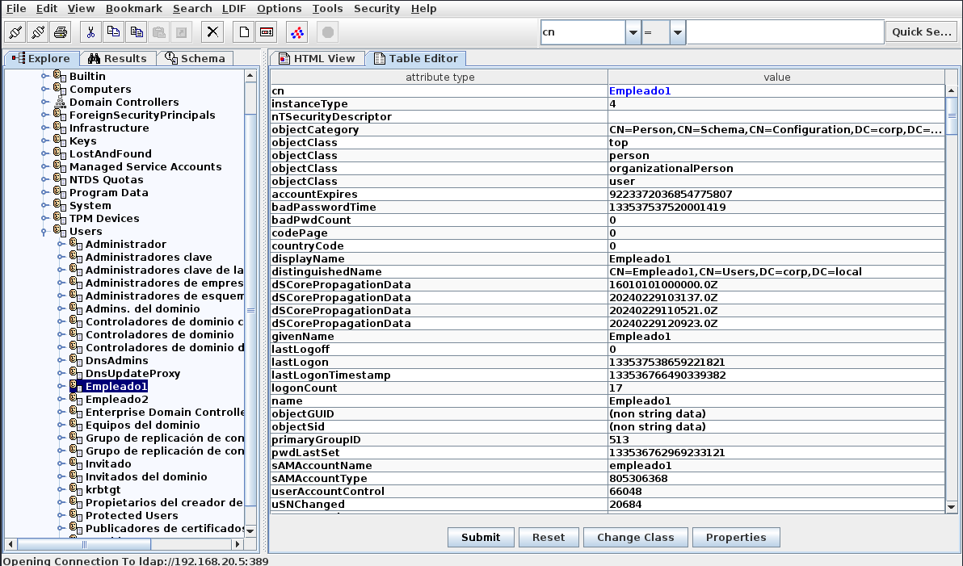Screen dimensions: 963x566
Task: Click the Submit button
Action: pos(481,537)
